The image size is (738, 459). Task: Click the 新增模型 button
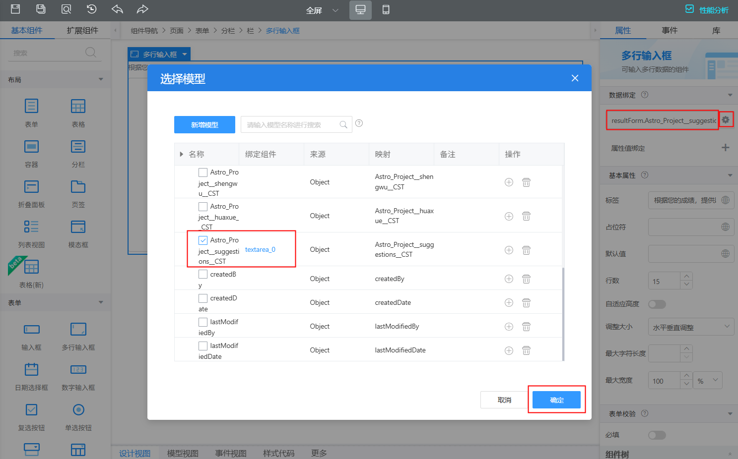[204, 125]
